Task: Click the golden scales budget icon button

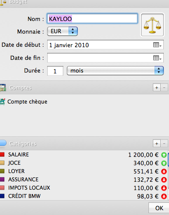Action: click(152, 25)
